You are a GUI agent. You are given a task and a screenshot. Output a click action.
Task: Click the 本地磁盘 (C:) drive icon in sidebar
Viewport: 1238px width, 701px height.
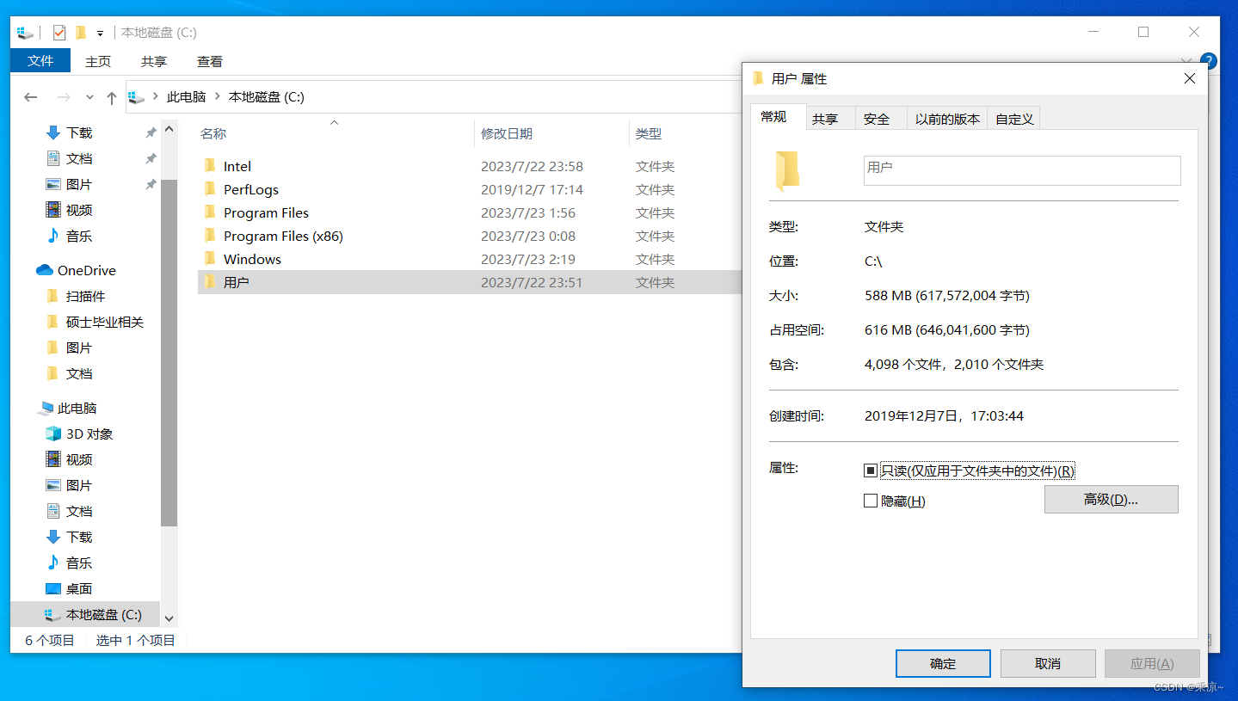(53, 615)
